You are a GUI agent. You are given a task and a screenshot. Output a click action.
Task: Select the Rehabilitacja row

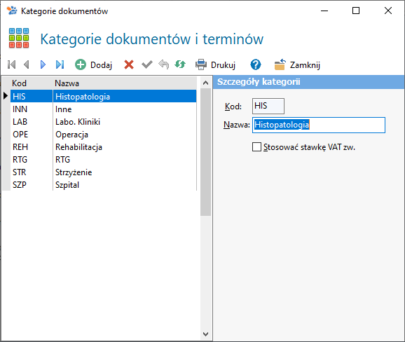[x=103, y=147]
